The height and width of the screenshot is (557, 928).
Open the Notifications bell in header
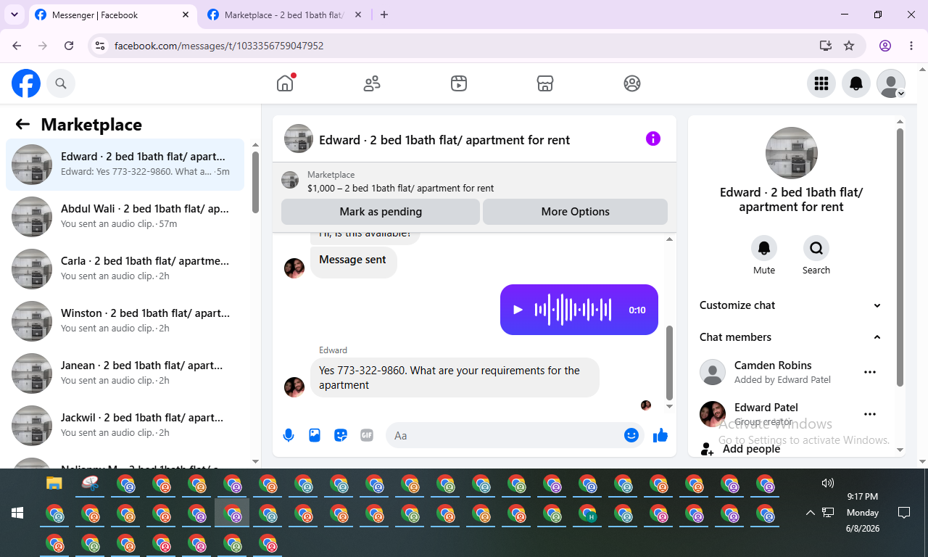coord(856,84)
